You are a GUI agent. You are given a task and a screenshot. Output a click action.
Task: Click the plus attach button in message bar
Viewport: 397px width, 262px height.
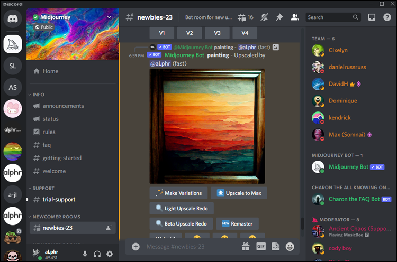click(136, 247)
